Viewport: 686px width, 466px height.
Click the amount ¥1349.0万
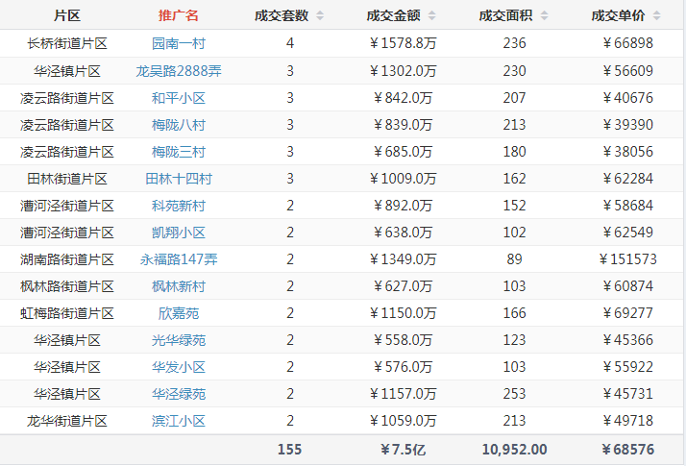[403, 259]
